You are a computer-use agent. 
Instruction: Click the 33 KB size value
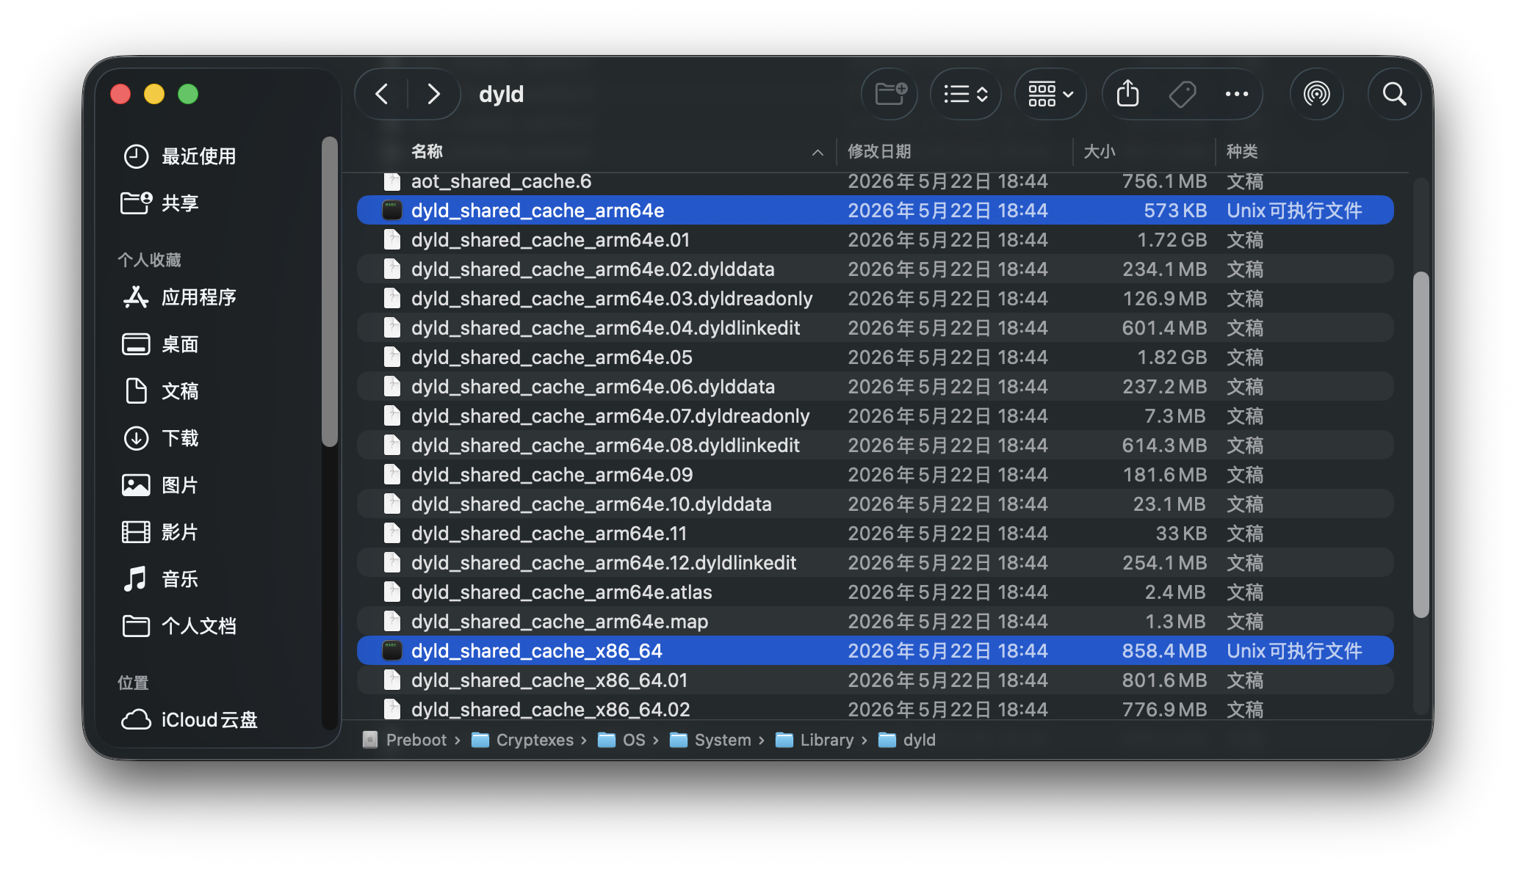(1181, 534)
